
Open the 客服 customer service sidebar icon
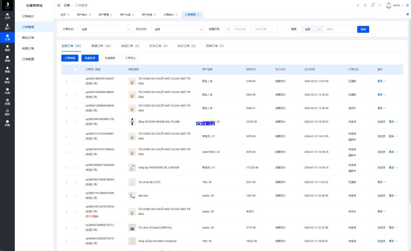pos(7,69)
